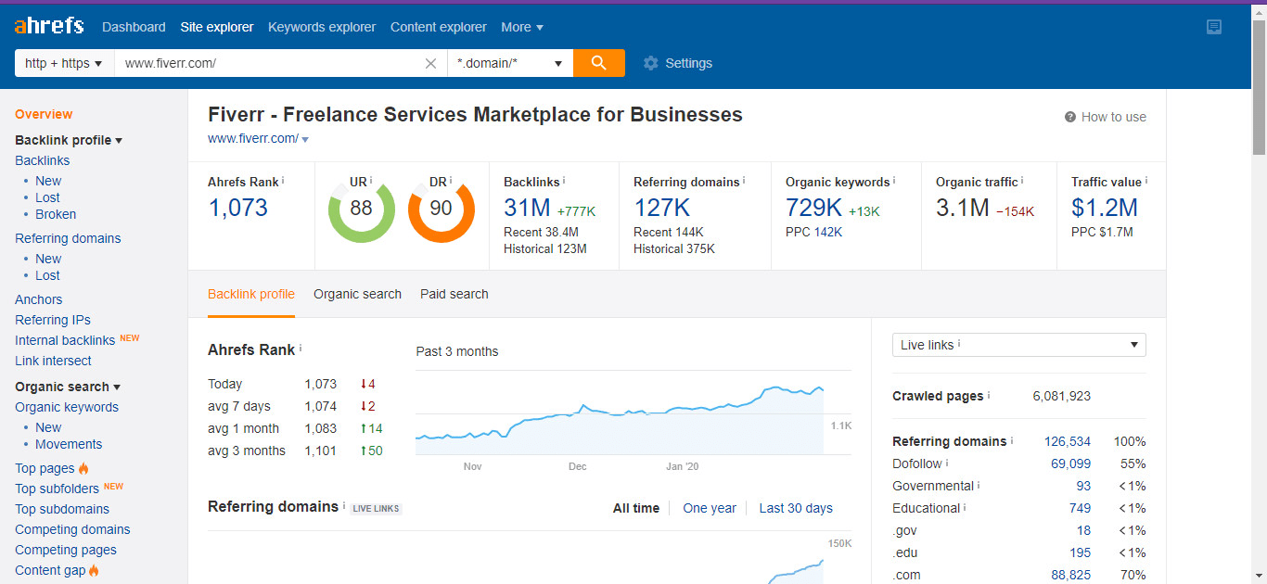Click the fire icon next to Content gap
The image size is (1267, 584).
(x=95, y=570)
